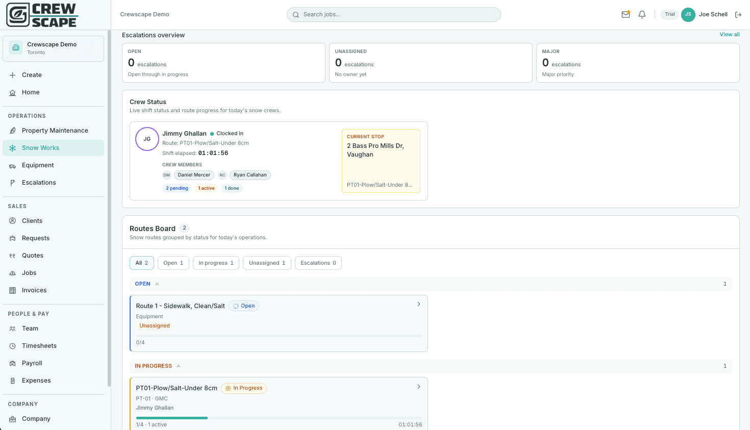The image size is (750, 430).
Task: Collapse the IN PROGRESS routes group
Action: 179,366
